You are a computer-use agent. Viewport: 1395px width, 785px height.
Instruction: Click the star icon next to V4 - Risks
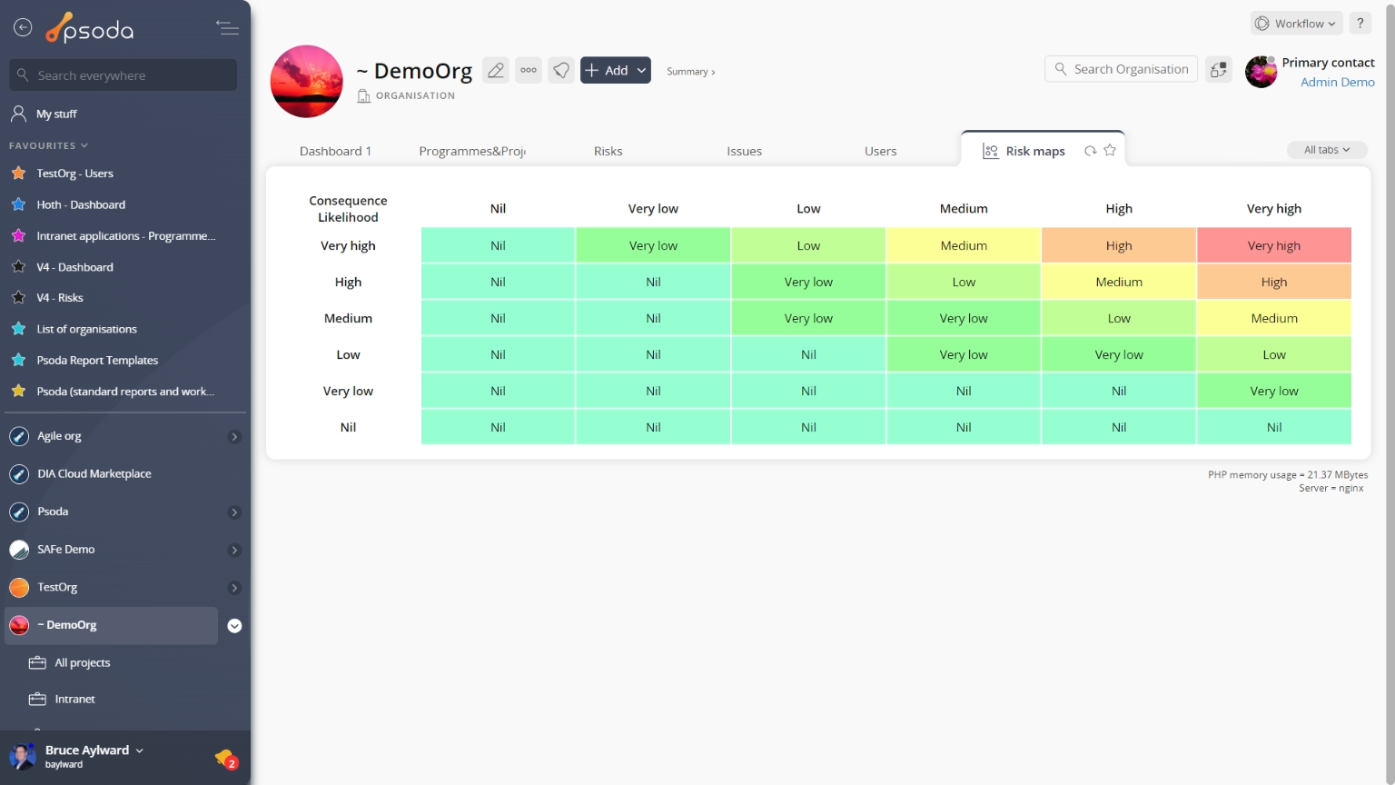tap(18, 297)
